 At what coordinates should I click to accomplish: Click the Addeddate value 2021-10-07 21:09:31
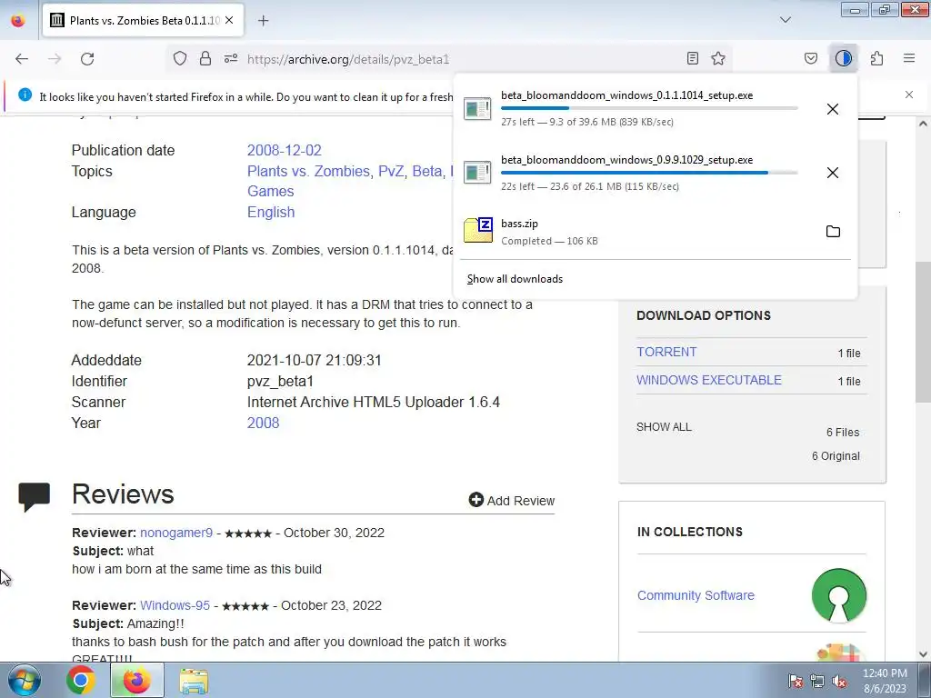pyautogui.click(x=314, y=360)
